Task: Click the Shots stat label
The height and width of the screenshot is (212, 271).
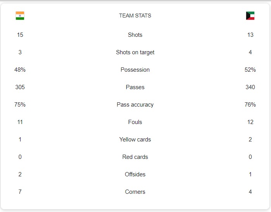Action: click(x=135, y=35)
